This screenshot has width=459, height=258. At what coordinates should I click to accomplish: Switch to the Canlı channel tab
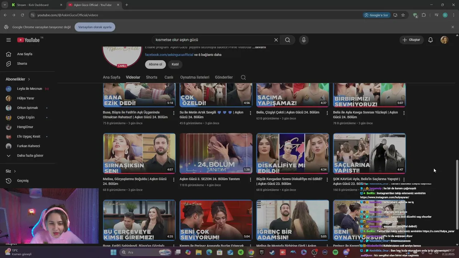[169, 77]
